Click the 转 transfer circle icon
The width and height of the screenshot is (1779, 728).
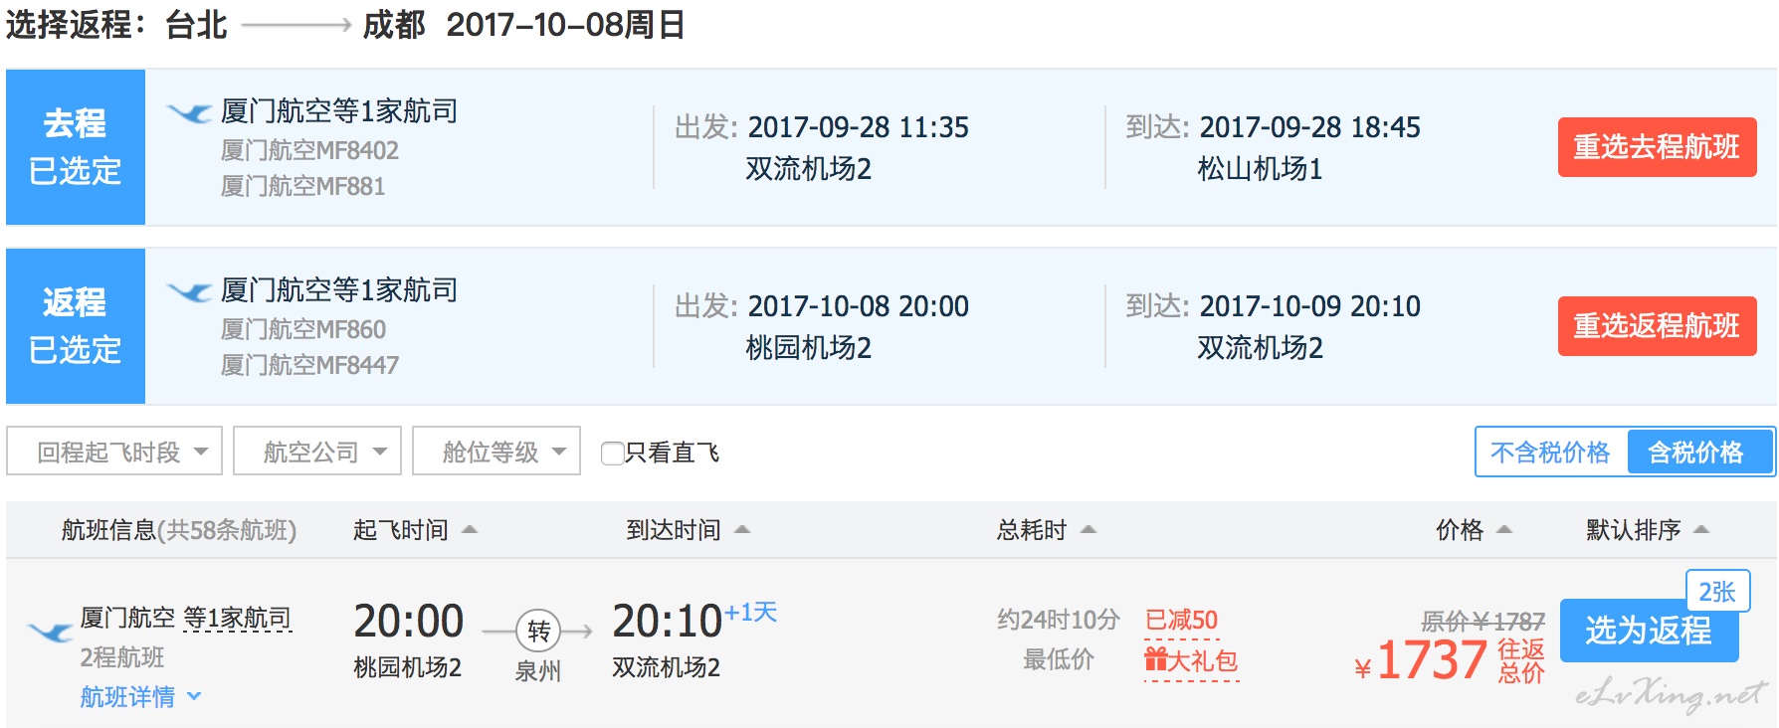point(538,631)
